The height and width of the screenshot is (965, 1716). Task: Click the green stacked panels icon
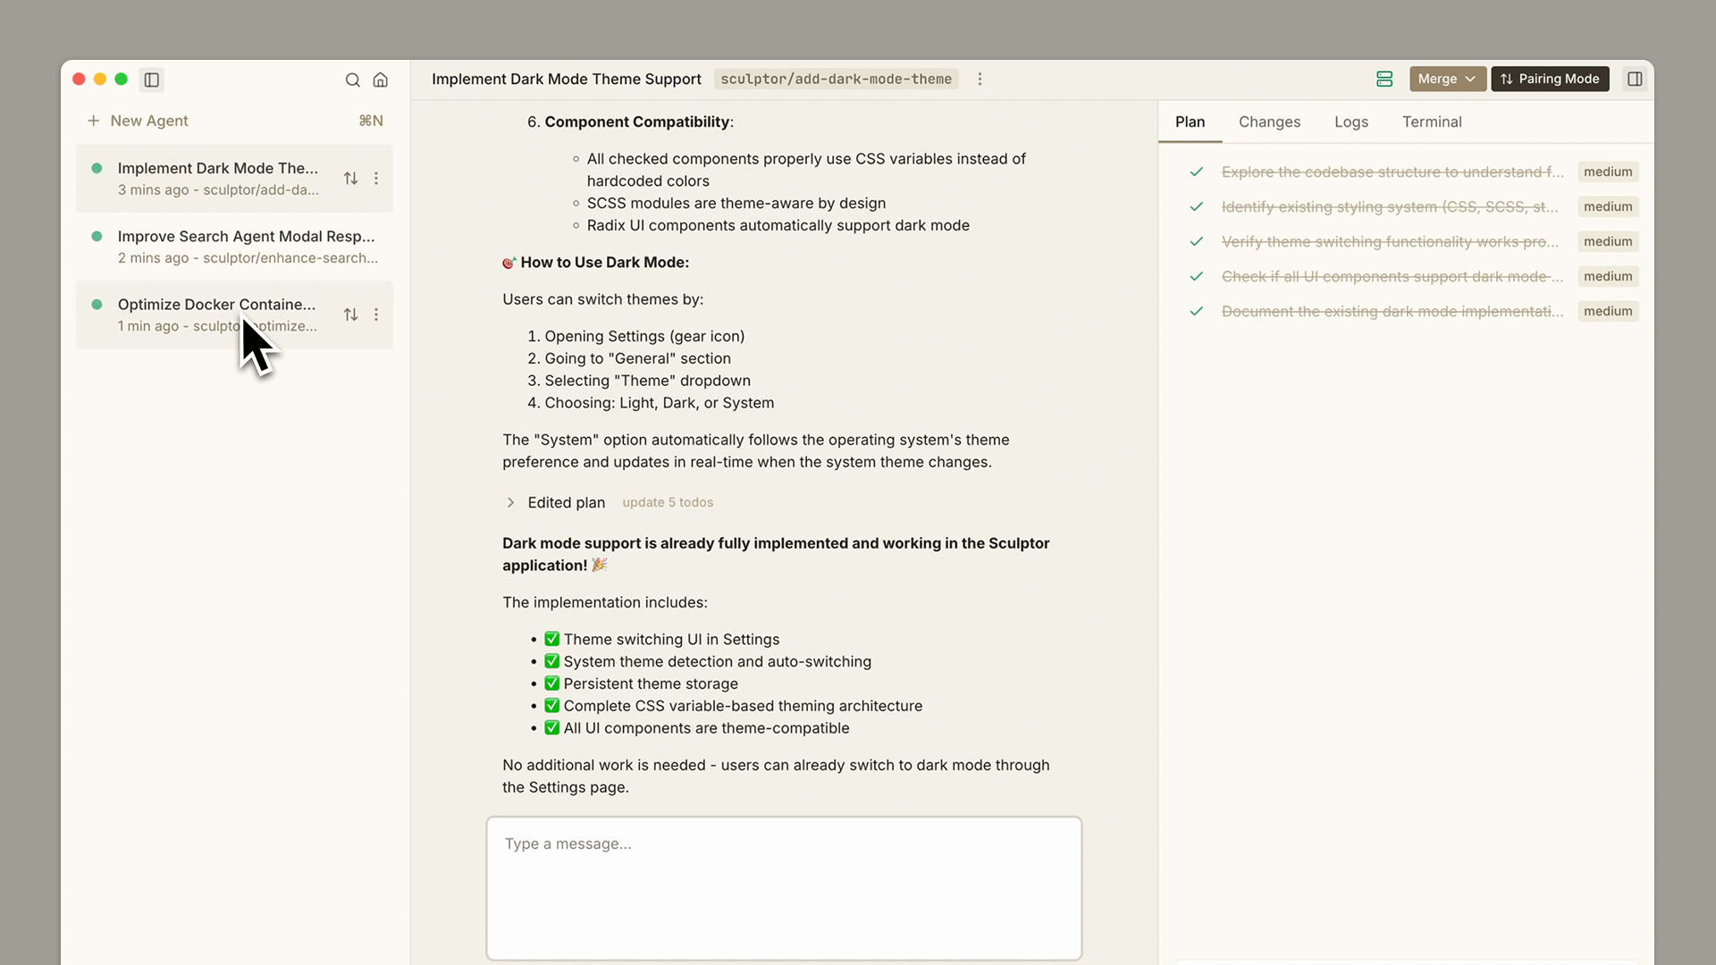(x=1384, y=79)
